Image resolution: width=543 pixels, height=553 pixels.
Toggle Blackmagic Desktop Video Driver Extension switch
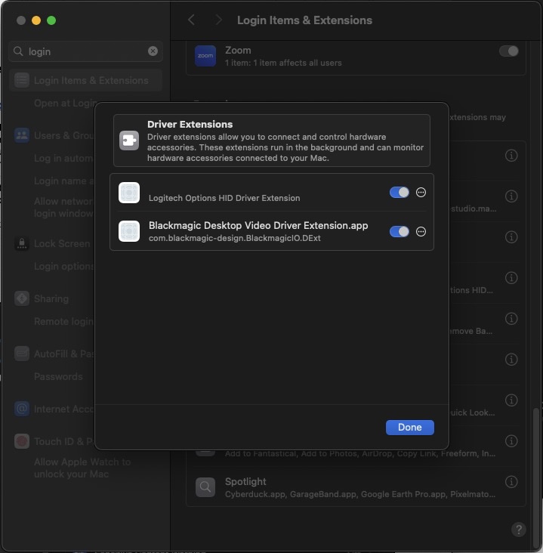[400, 232]
